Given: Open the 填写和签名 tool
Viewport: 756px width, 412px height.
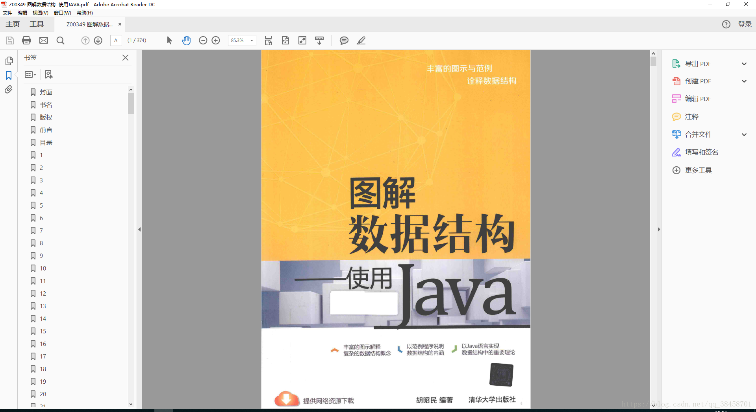Looking at the screenshot, I should pos(695,152).
